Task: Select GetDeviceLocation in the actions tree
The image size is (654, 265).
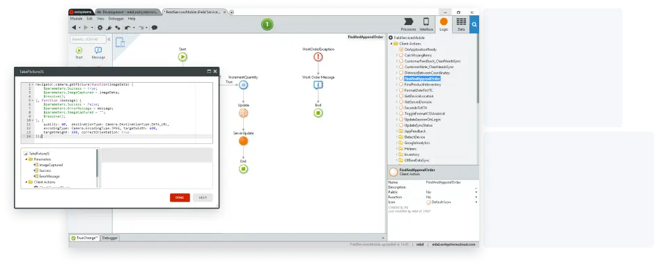Action: click(x=419, y=96)
